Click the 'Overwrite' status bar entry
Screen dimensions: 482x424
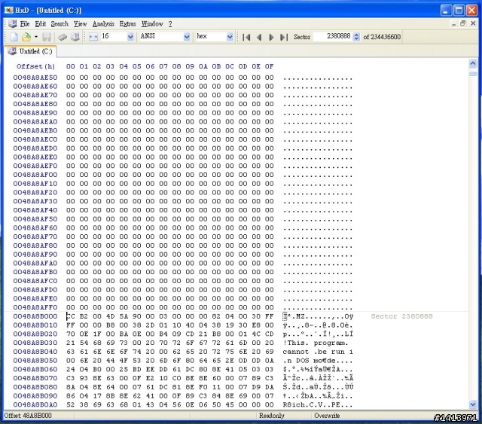(x=327, y=416)
